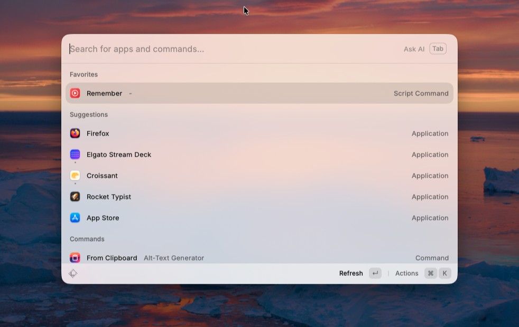The height and width of the screenshot is (327, 519).
Task: Click the red Remember script command icon
Action: coord(75,93)
